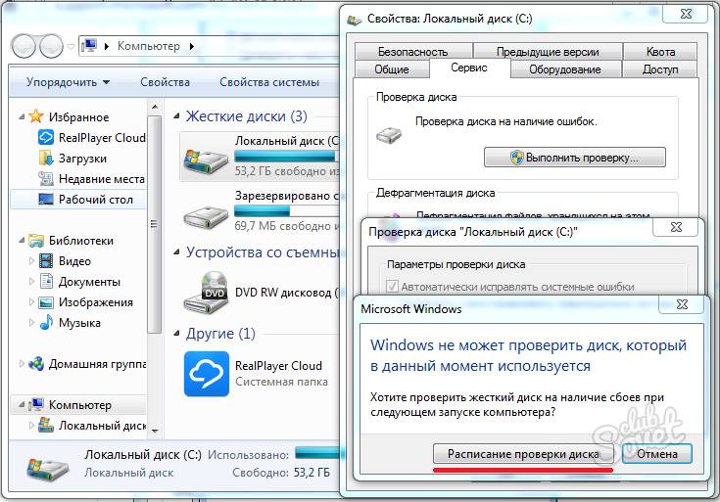The image size is (720, 502).
Task: Expand the Документы library
Action: (x=31, y=281)
